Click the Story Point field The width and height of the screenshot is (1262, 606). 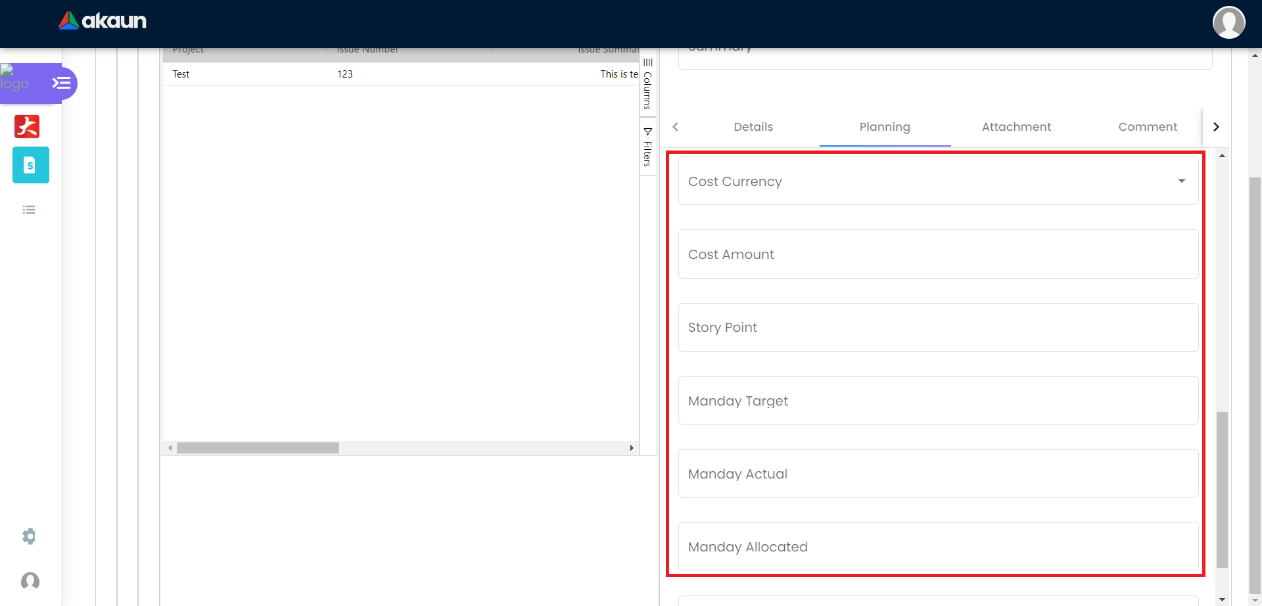[938, 327]
